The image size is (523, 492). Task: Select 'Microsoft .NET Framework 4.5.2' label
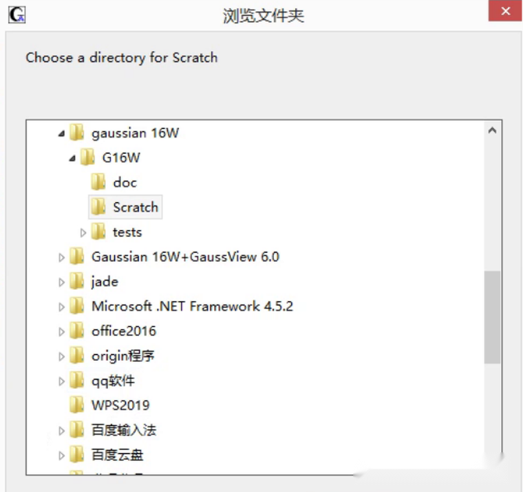click(192, 306)
